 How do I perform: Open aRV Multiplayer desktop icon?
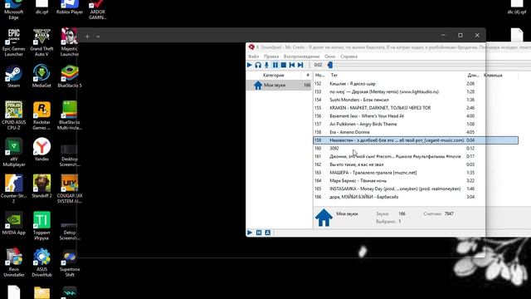click(x=13, y=152)
